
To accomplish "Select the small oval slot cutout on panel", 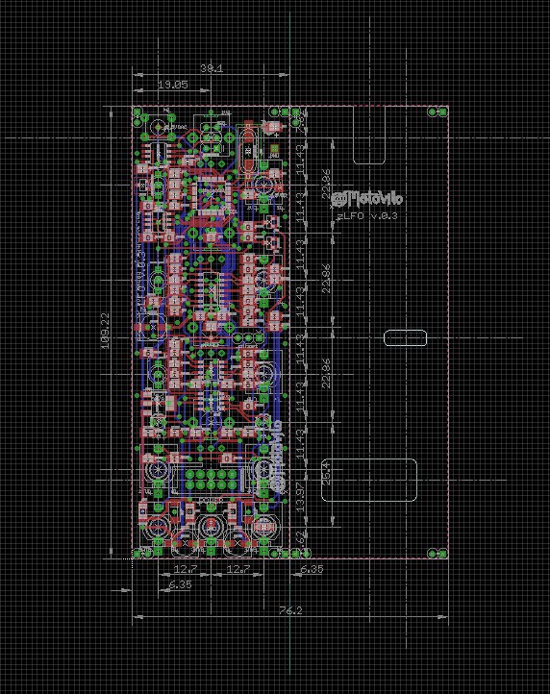I will click(x=405, y=338).
